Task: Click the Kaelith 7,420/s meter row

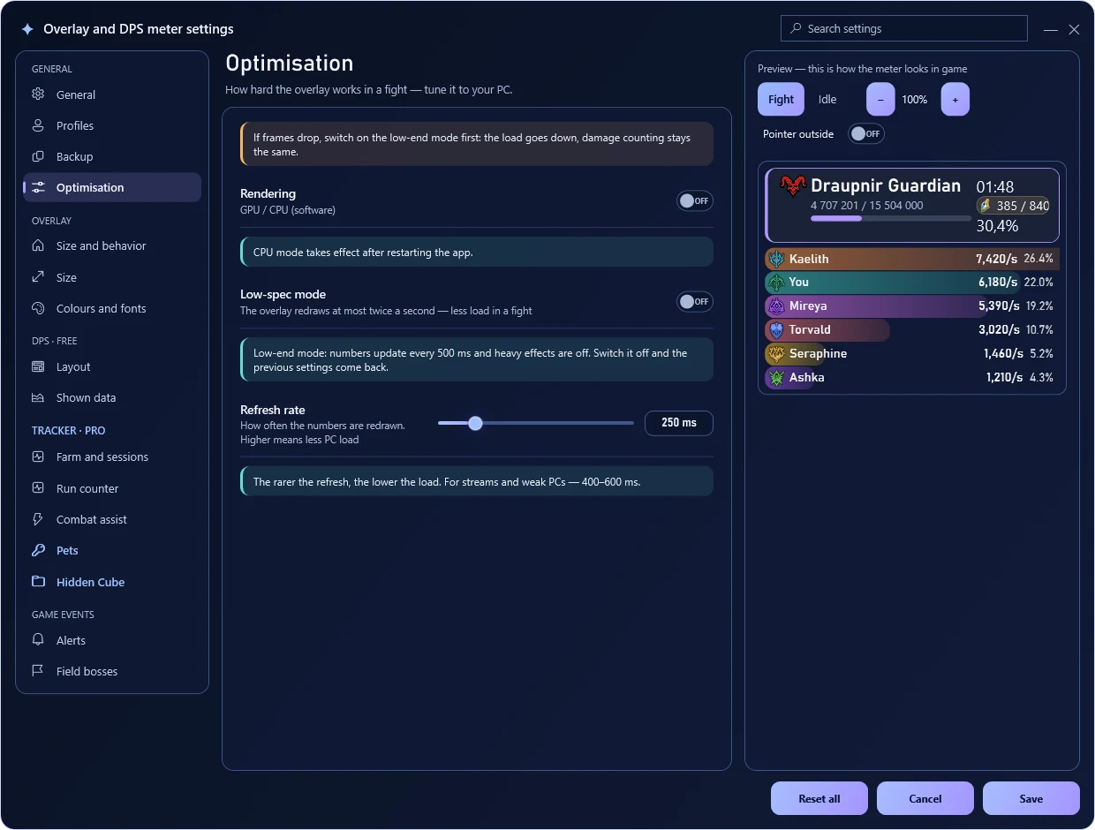Action: point(911,259)
